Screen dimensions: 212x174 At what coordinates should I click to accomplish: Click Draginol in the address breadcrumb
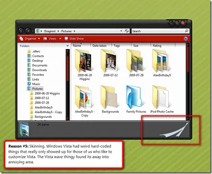coord(50,31)
